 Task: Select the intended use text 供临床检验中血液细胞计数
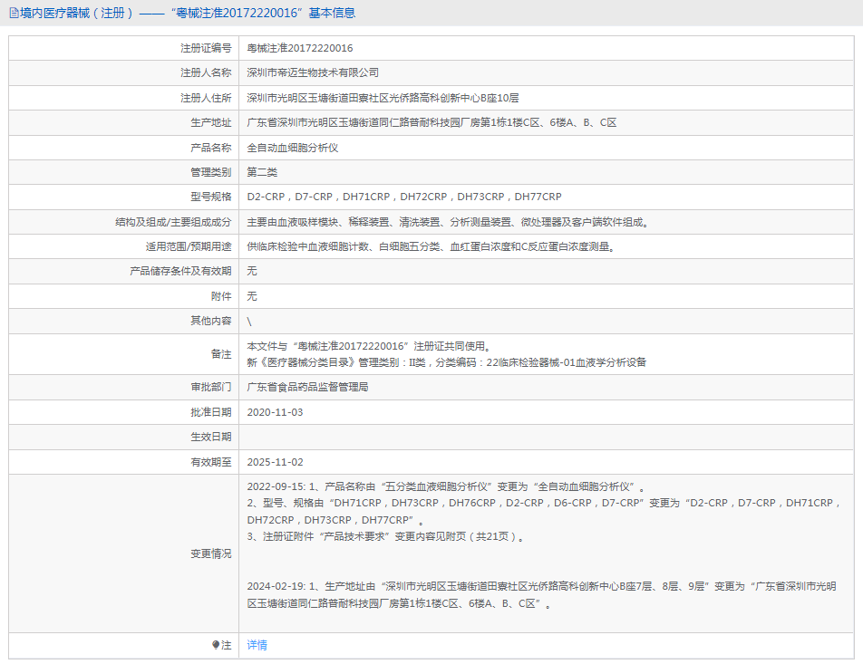431,247
